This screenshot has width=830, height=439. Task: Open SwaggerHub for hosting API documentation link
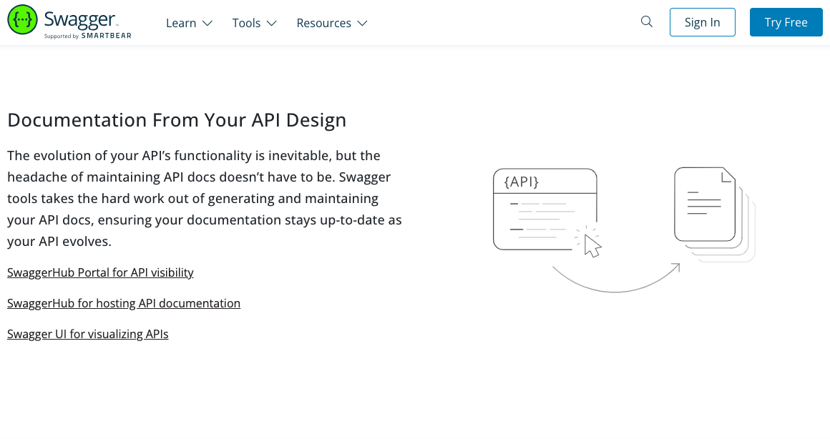pos(124,303)
